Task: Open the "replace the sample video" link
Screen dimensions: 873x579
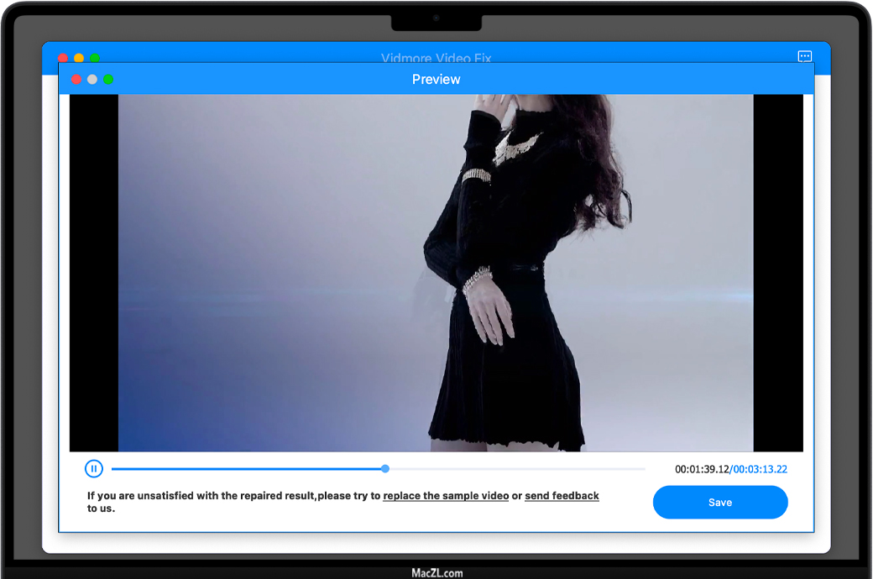Action: tap(446, 496)
